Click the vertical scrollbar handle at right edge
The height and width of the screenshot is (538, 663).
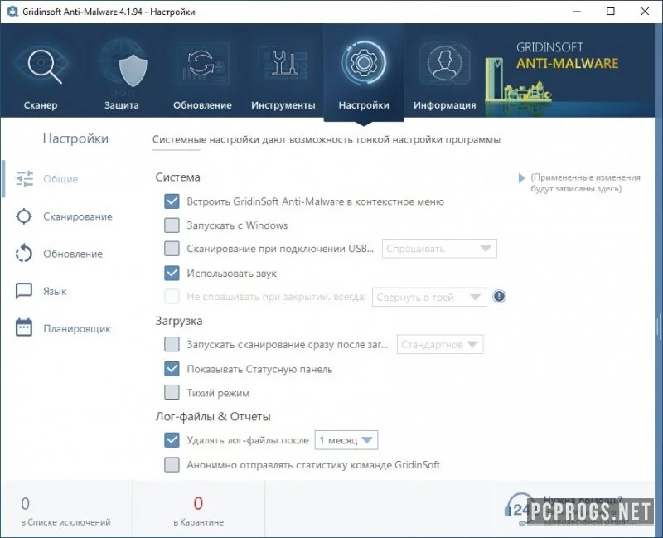pyautogui.click(x=659, y=326)
